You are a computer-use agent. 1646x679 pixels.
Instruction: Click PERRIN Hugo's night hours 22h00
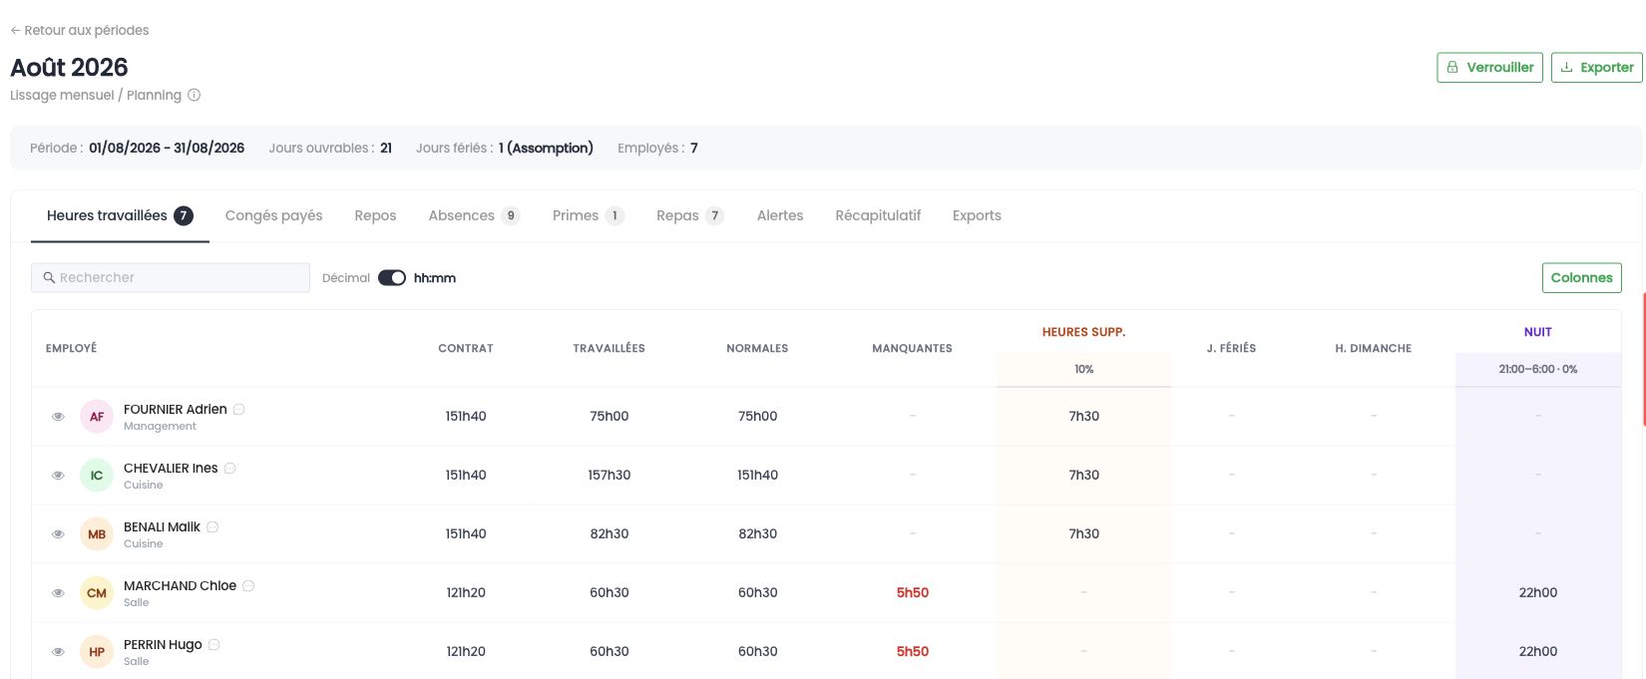1537,652
